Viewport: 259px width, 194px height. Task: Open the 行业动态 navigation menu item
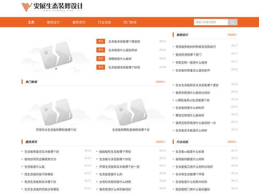coord(104,22)
